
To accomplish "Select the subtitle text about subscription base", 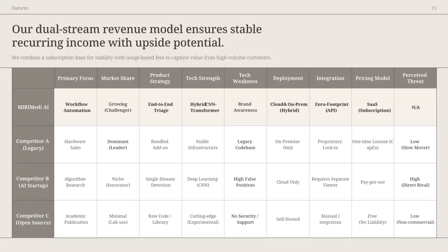I will 141,57.
